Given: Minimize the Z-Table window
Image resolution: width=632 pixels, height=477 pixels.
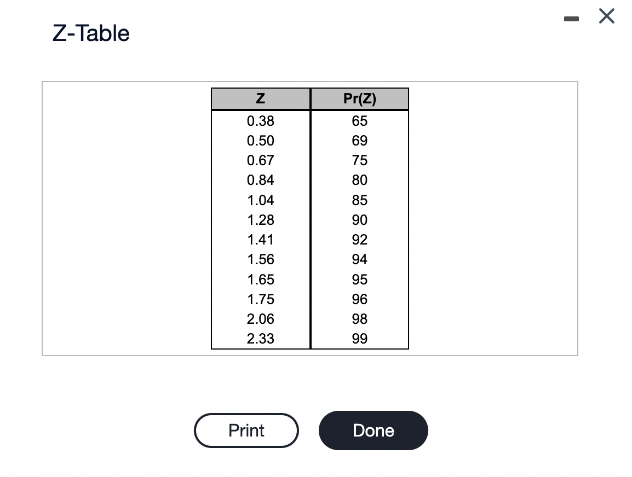Looking at the screenshot, I should coord(571,18).
